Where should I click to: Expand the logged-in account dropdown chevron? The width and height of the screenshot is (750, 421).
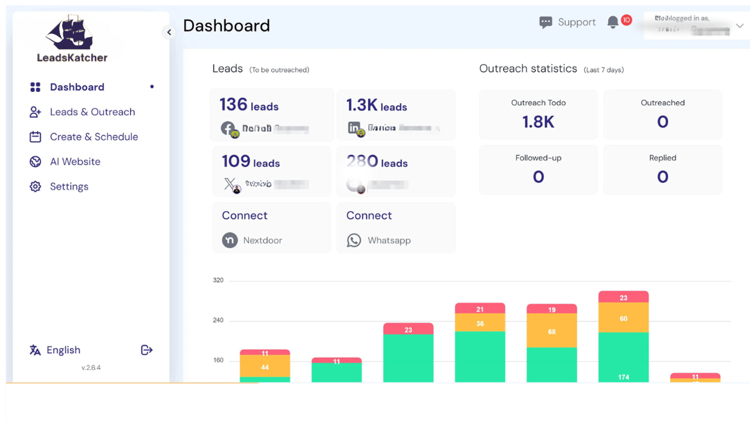click(740, 26)
